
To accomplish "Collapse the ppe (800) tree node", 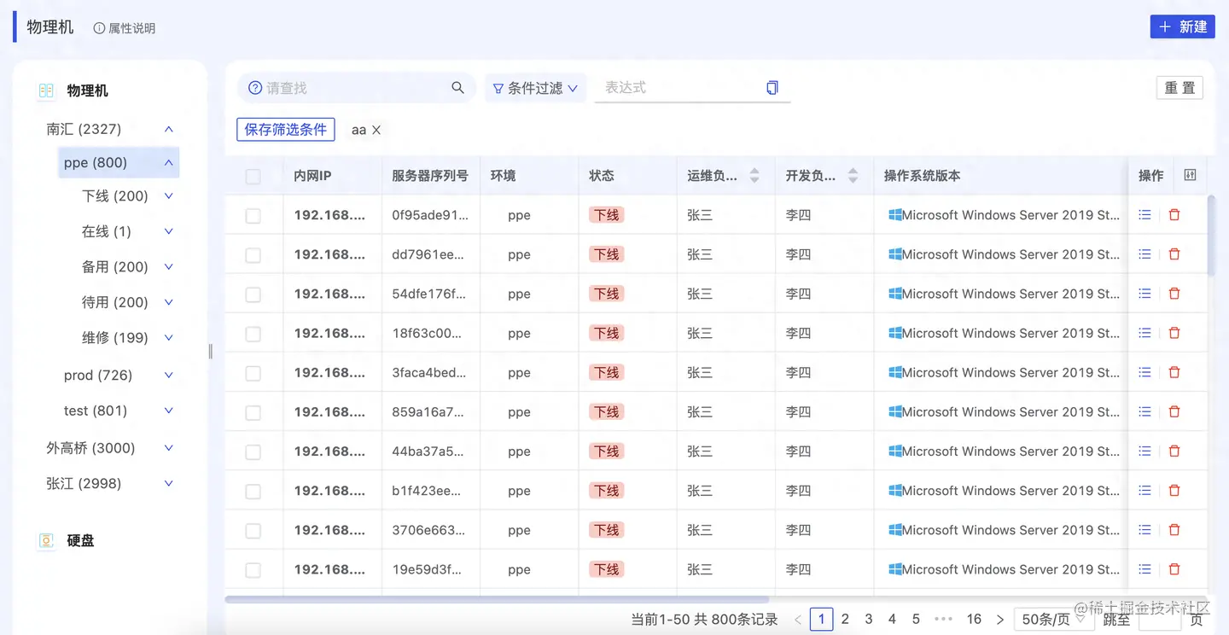I will coord(169,162).
